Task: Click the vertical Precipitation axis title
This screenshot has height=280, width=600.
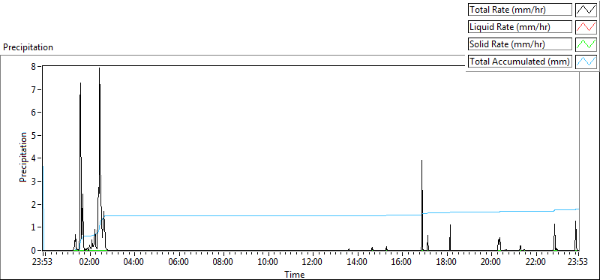Action: 23,158
